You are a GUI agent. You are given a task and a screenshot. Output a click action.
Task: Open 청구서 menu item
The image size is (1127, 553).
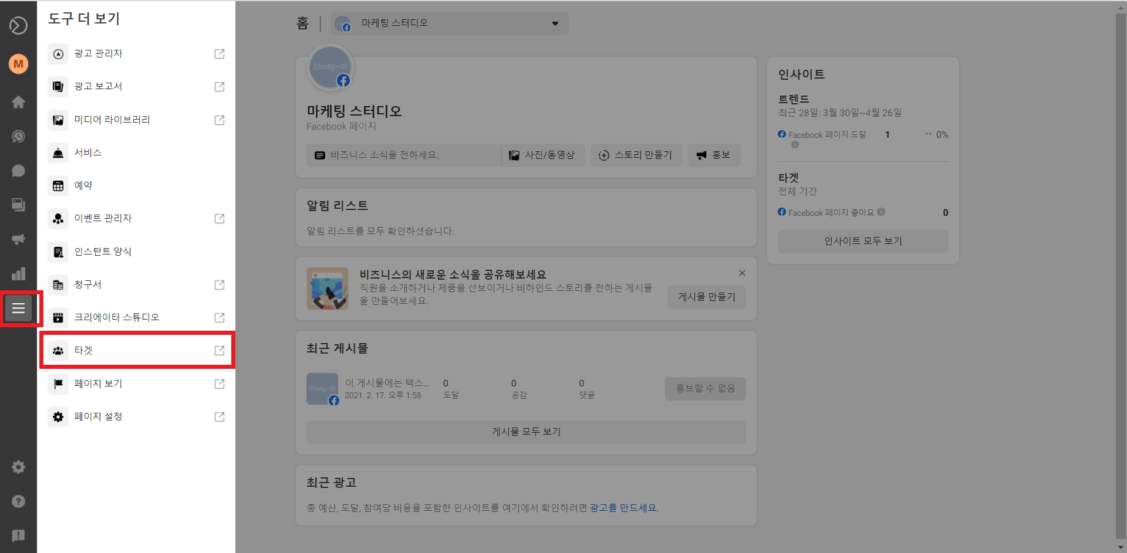136,284
